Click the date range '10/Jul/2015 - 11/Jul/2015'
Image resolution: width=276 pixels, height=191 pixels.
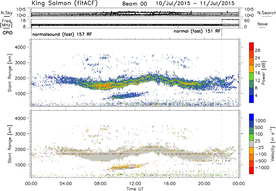[x=195, y=3]
